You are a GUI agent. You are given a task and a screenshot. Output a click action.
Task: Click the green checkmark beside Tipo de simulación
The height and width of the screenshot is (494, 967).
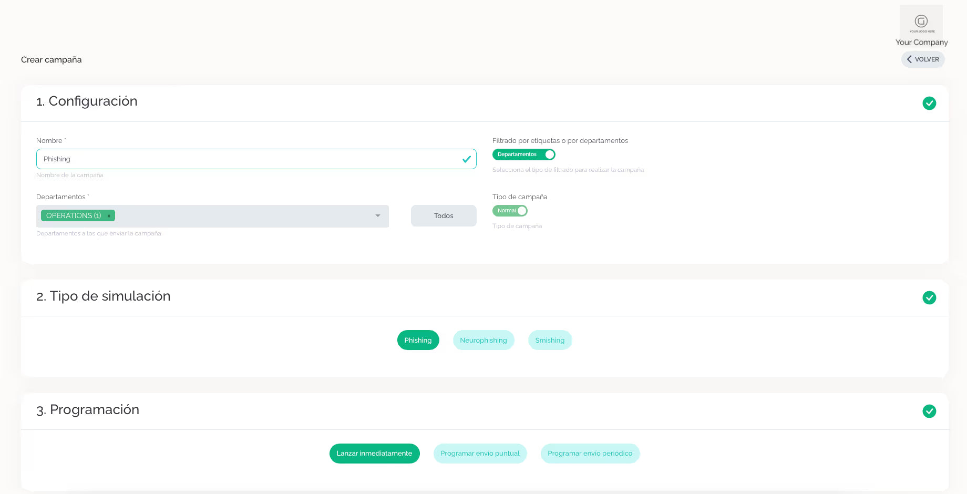[x=929, y=297]
